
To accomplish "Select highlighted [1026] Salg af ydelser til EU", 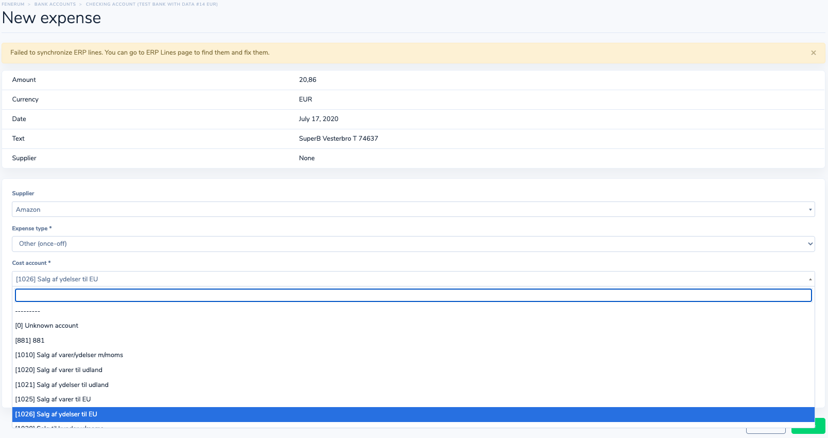I will [413, 414].
